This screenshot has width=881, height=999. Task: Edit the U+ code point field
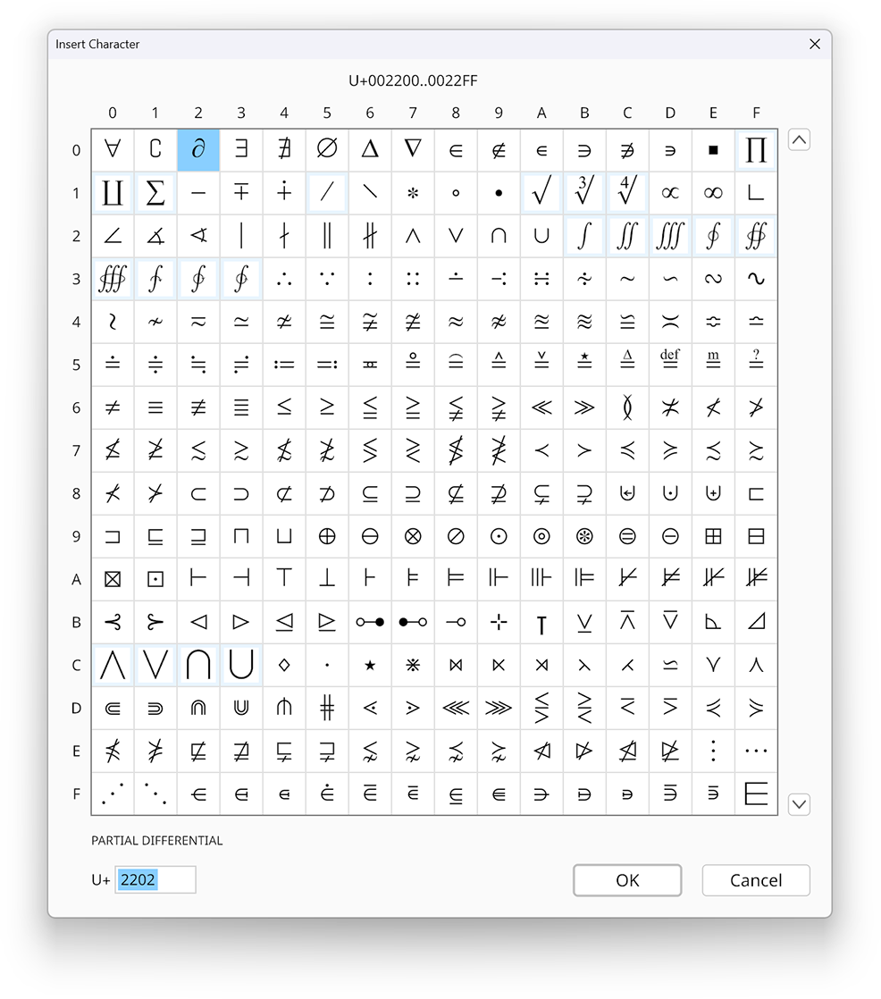(x=155, y=879)
